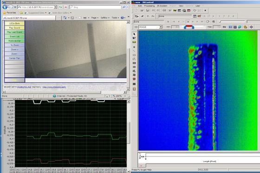The height and width of the screenshot is (173, 260).
Task: Open the IR-System menu in IRControl
Action: click(162, 6)
